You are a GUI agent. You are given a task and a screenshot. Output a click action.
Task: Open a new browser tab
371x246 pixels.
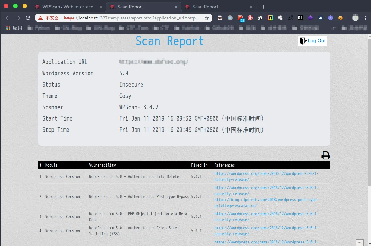(263, 7)
